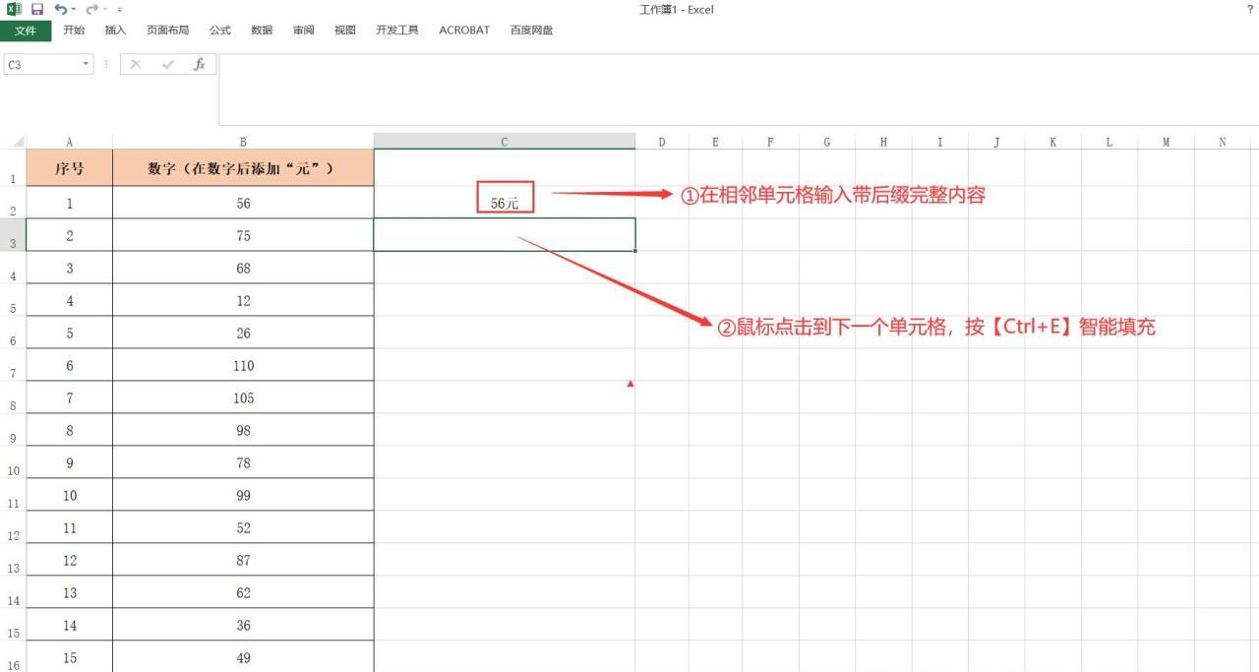Select the active empty cell C3

coord(505,235)
